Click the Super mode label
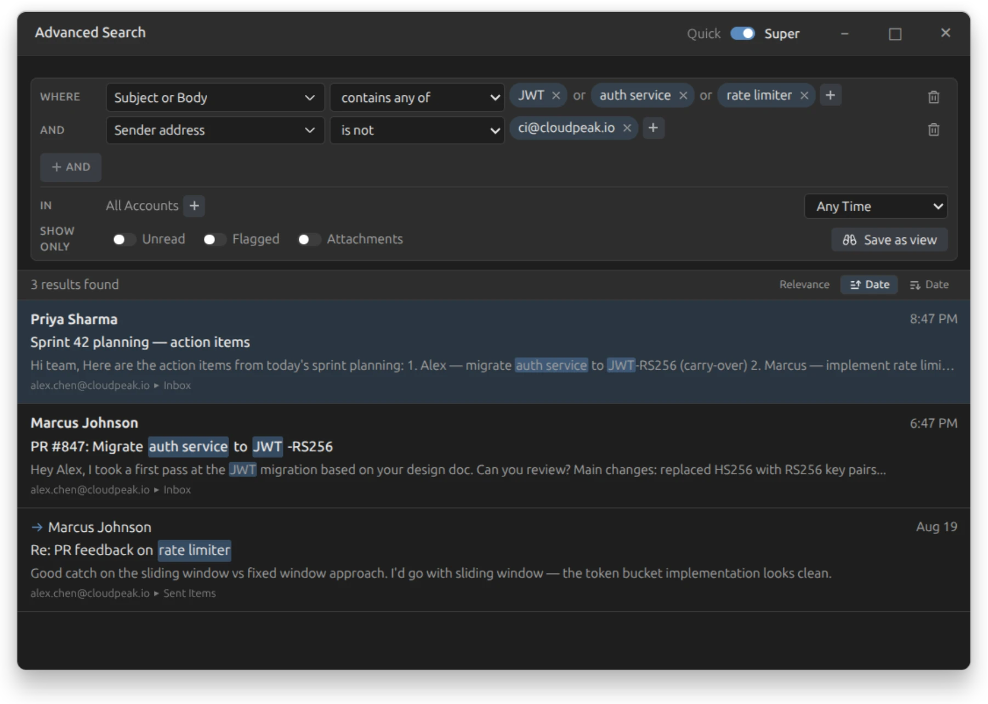 tap(782, 34)
